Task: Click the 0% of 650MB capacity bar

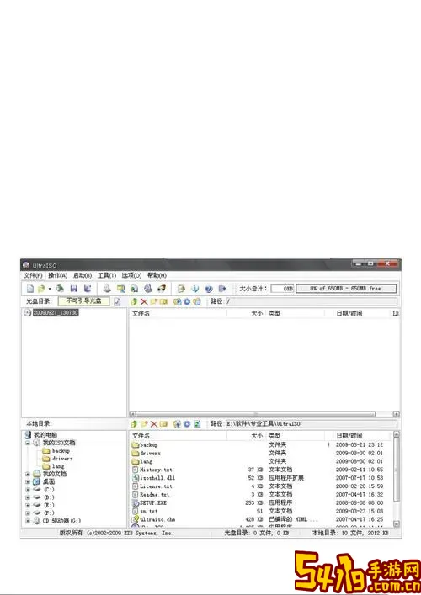Action: (346, 289)
